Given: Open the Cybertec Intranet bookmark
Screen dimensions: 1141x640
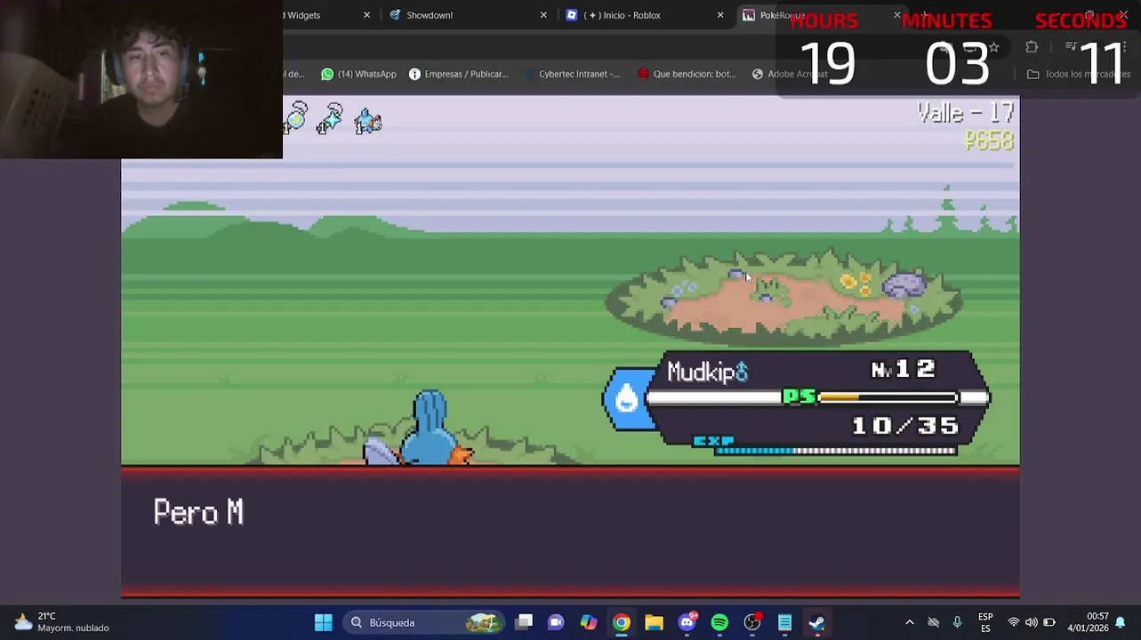Looking at the screenshot, I should tap(572, 74).
